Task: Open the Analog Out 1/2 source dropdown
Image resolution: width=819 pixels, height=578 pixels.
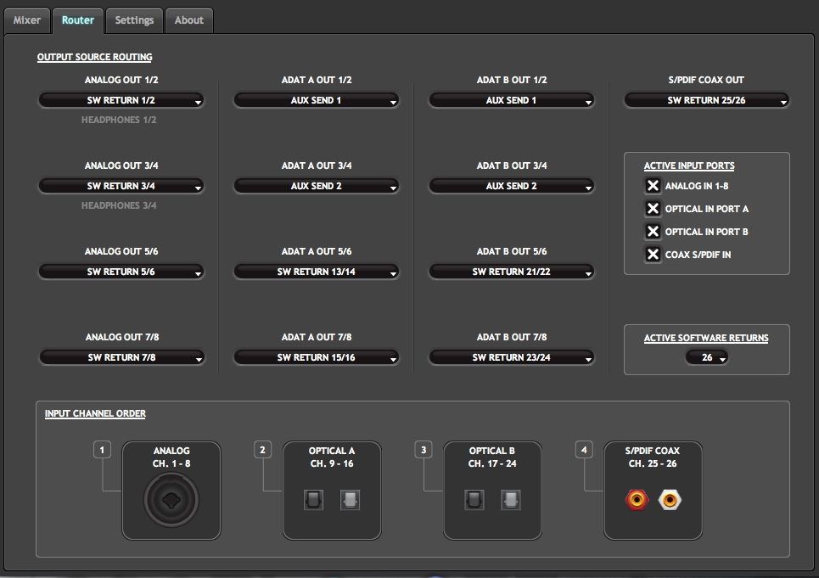Action: [121, 101]
